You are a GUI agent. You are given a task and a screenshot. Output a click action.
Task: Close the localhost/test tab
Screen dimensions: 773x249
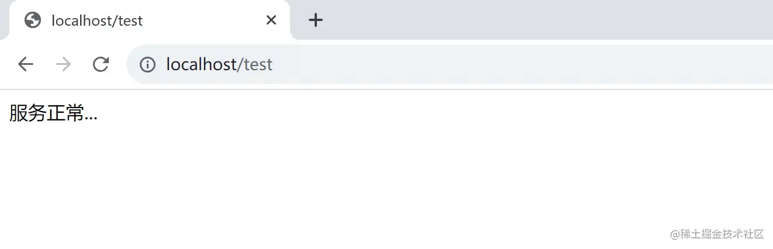coord(271,20)
